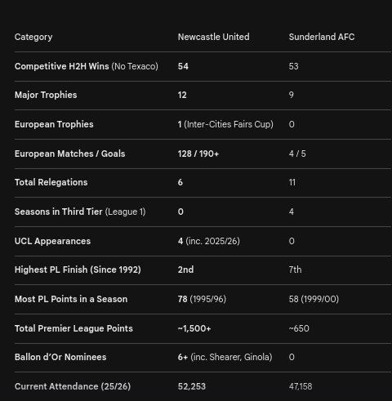Click Sunderland's 11 relegations value
This screenshot has height=401, width=392.
(292, 182)
